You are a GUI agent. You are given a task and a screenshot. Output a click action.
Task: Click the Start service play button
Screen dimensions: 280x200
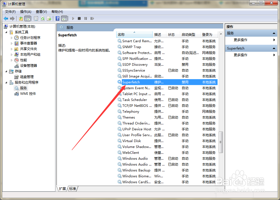(73, 18)
